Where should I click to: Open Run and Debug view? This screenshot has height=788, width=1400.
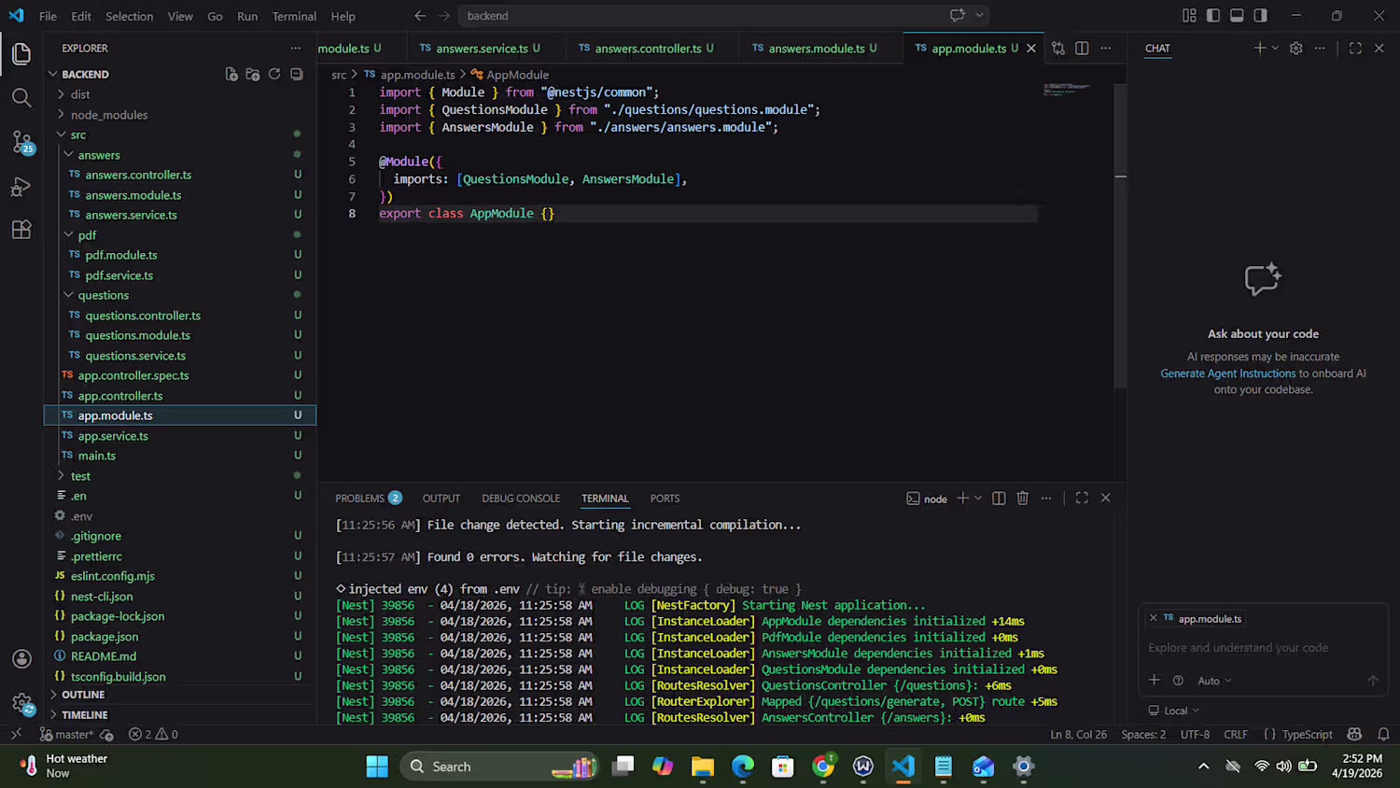click(x=21, y=187)
